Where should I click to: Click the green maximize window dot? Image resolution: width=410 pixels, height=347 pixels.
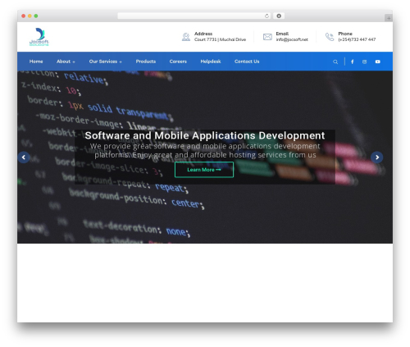[x=36, y=16]
